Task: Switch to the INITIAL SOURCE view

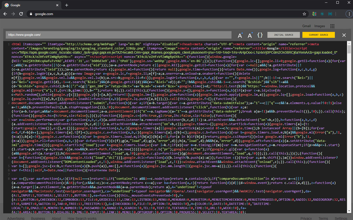Action: pyautogui.click(x=284, y=35)
